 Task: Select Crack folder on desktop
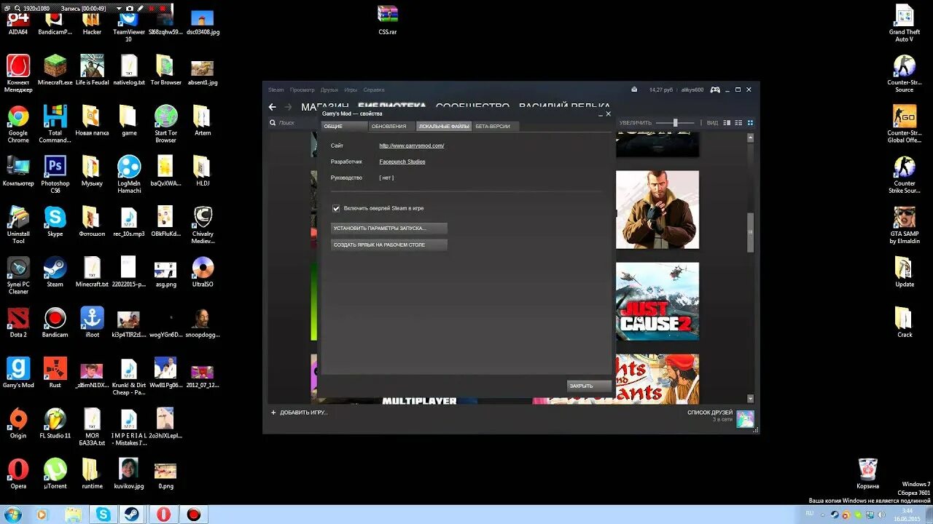pyautogui.click(x=905, y=322)
